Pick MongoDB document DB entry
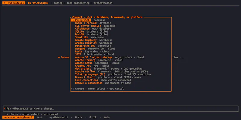241x120 pixels. 95,49
